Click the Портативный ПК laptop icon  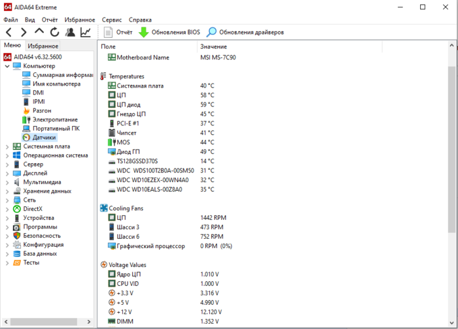point(26,129)
